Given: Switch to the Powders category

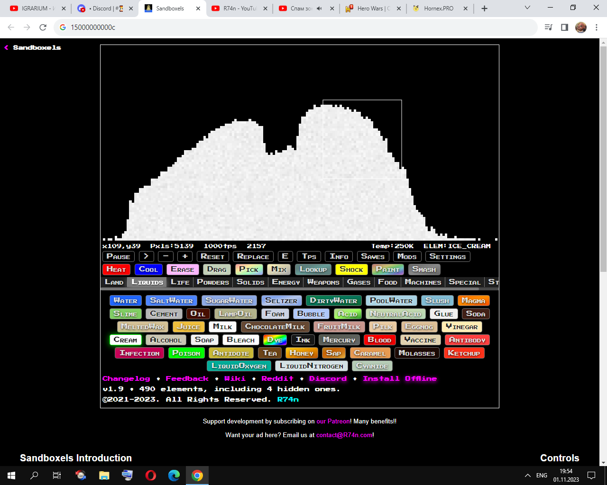Looking at the screenshot, I should tap(213, 282).
